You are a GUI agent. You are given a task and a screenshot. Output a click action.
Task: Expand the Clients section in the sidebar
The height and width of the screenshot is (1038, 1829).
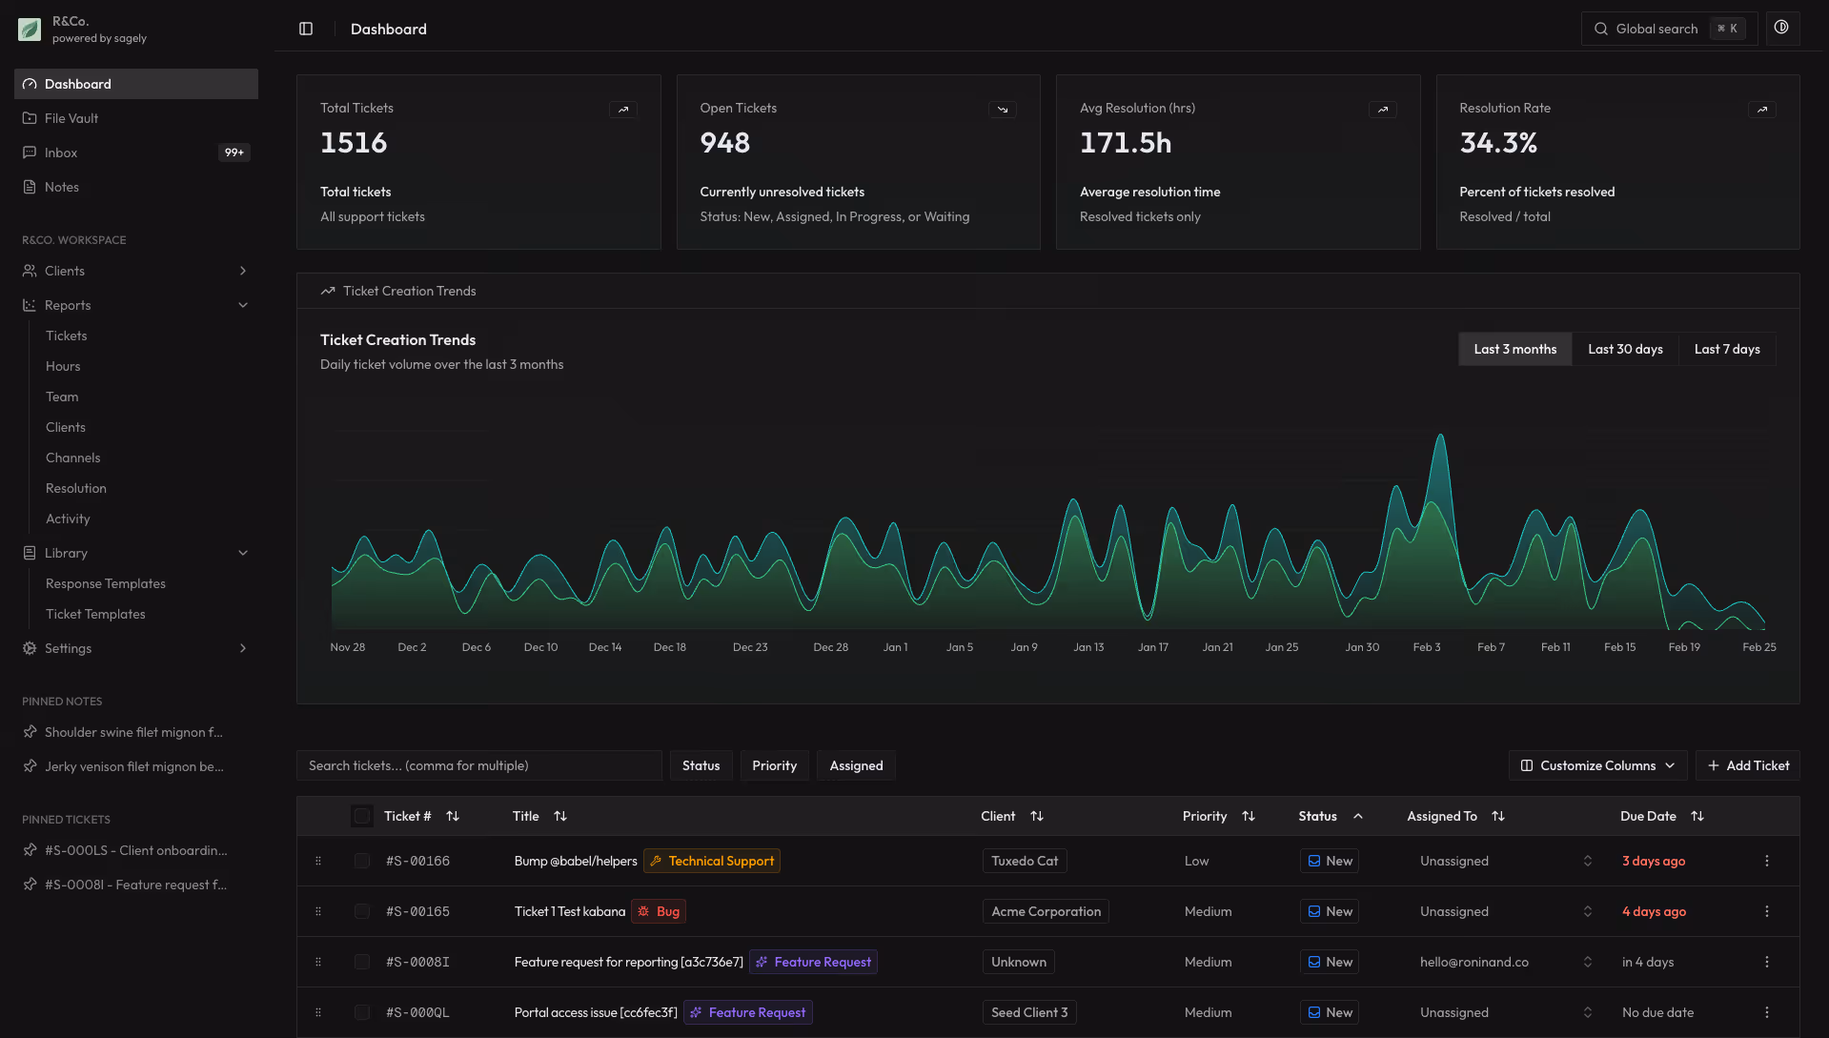point(243,271)
